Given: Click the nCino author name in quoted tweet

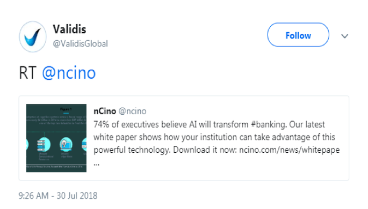Looking at the screenshot, I should point(105,111).
